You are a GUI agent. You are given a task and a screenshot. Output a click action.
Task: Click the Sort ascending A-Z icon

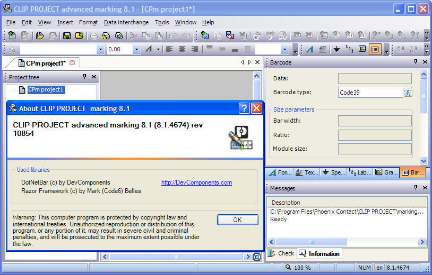[401, 49]
